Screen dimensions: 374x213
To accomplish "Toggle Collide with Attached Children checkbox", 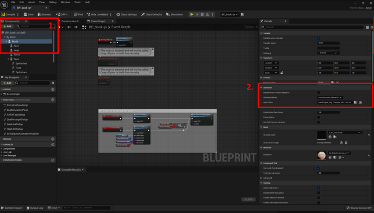I will click(319, 203).
